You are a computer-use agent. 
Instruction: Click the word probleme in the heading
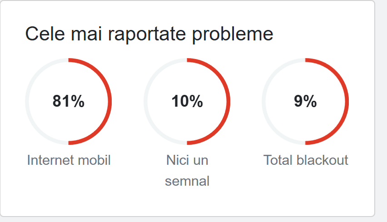[233, 35]
